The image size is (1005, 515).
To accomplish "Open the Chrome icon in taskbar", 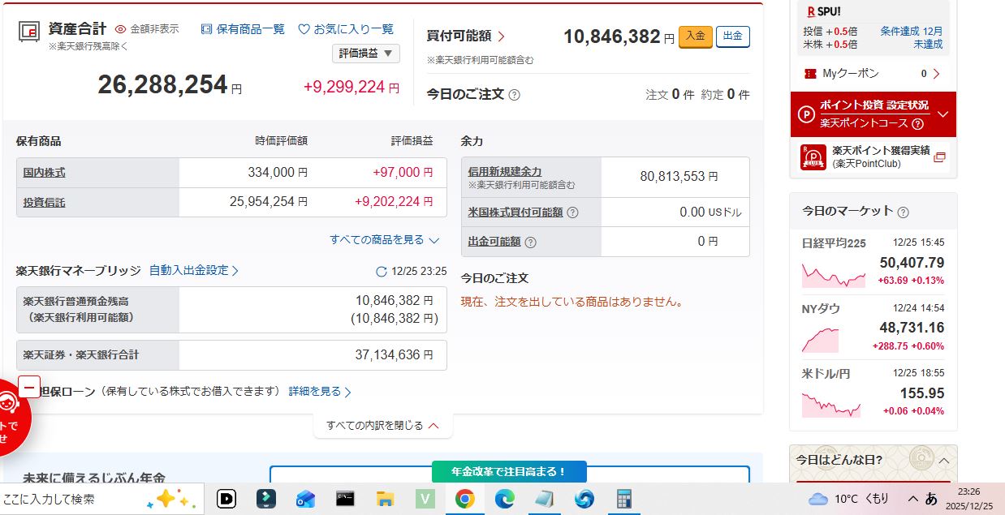I will tap(464, 499).
